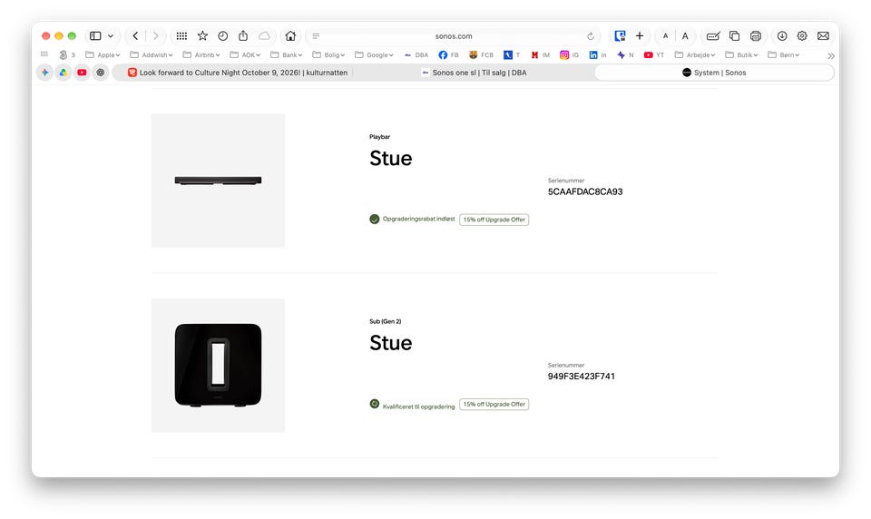Open the N bookmark
The width and height of the screenshot is (871, 519).
(625, 55)
